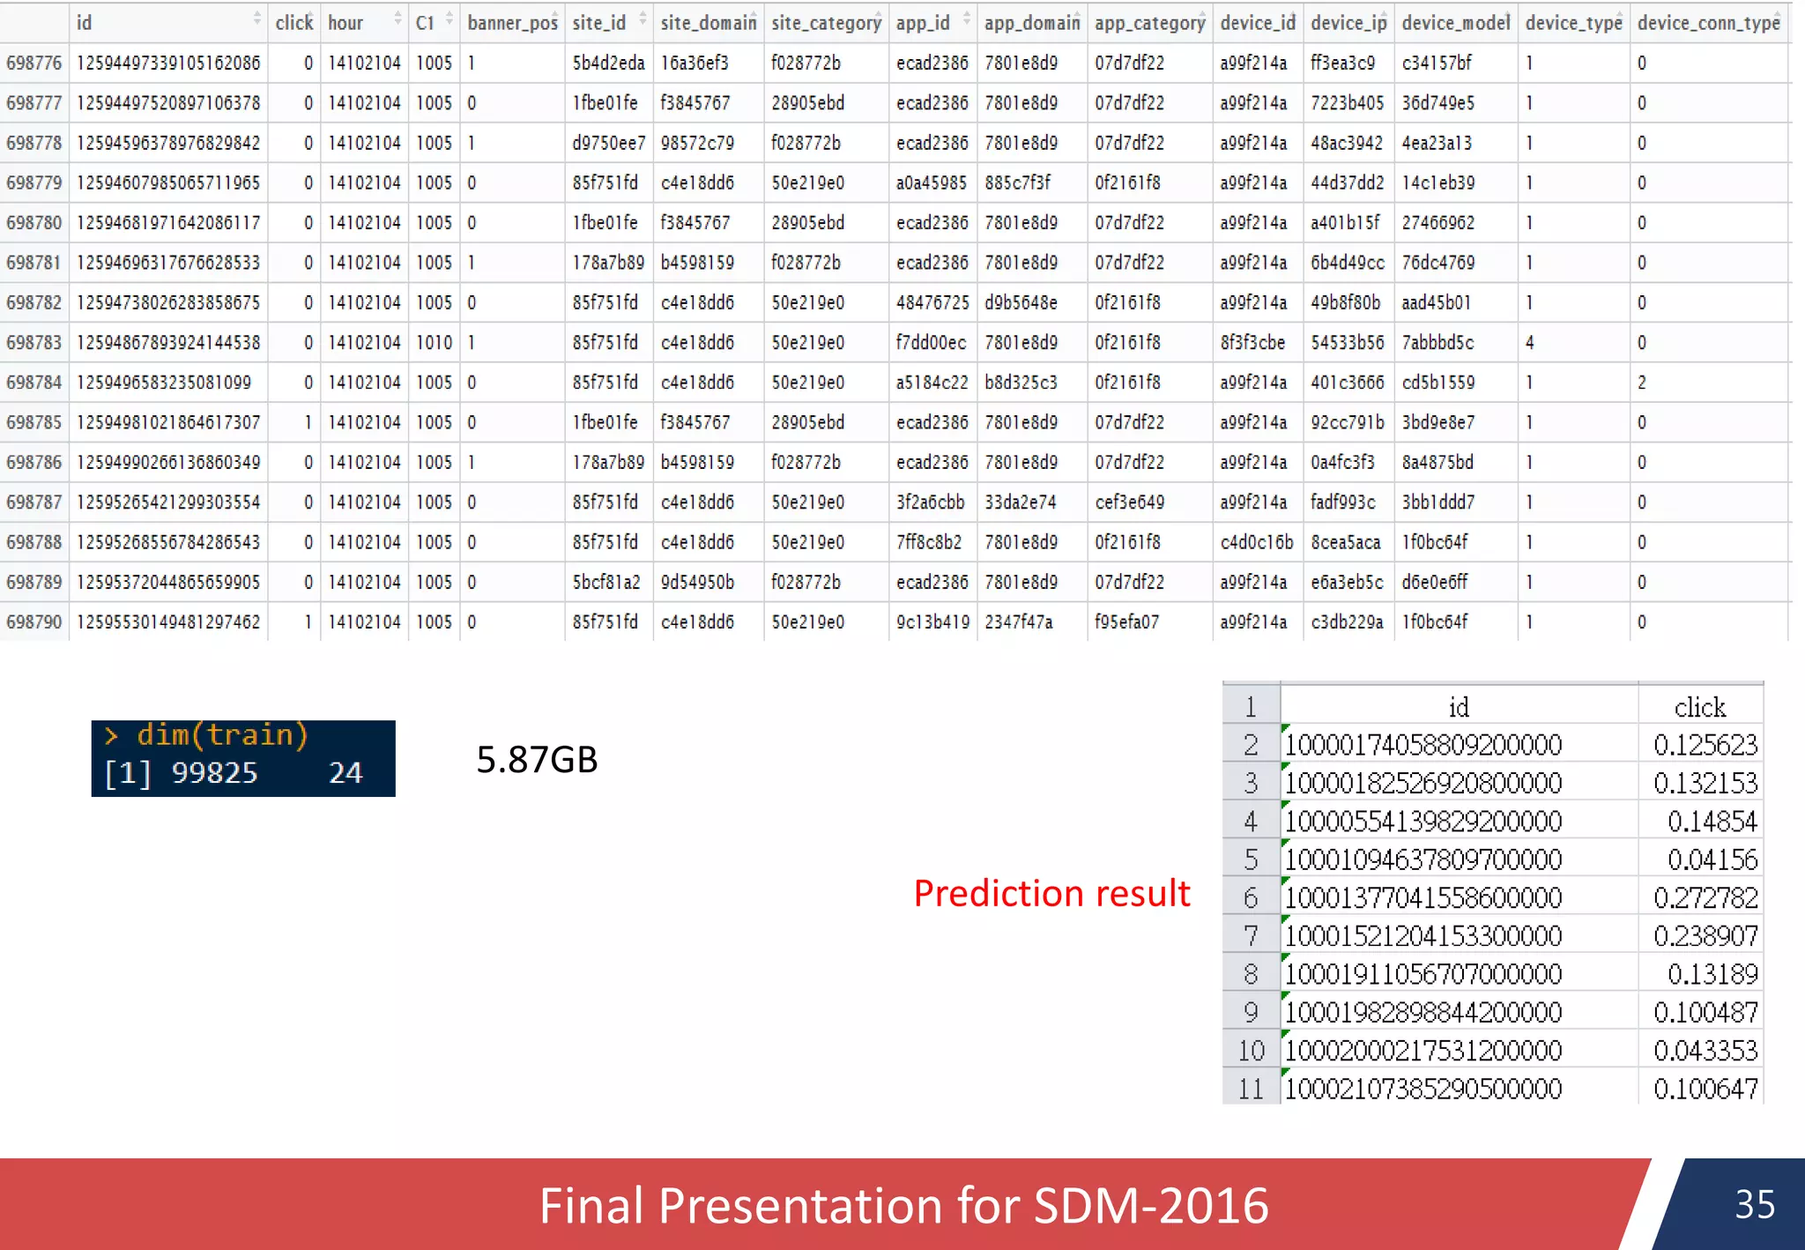Sort by the click column header
Image resolution: width=1805 pixels, height=1250 pixels.
coord(293,23)
